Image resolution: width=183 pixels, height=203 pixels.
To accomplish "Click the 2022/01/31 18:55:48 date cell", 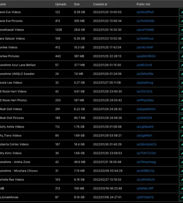I will pyautogui.click(x=107, y=162).
